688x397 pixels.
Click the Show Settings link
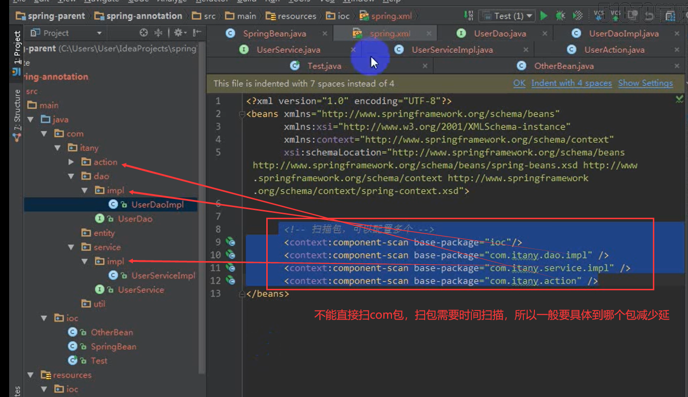pos(646,83)
